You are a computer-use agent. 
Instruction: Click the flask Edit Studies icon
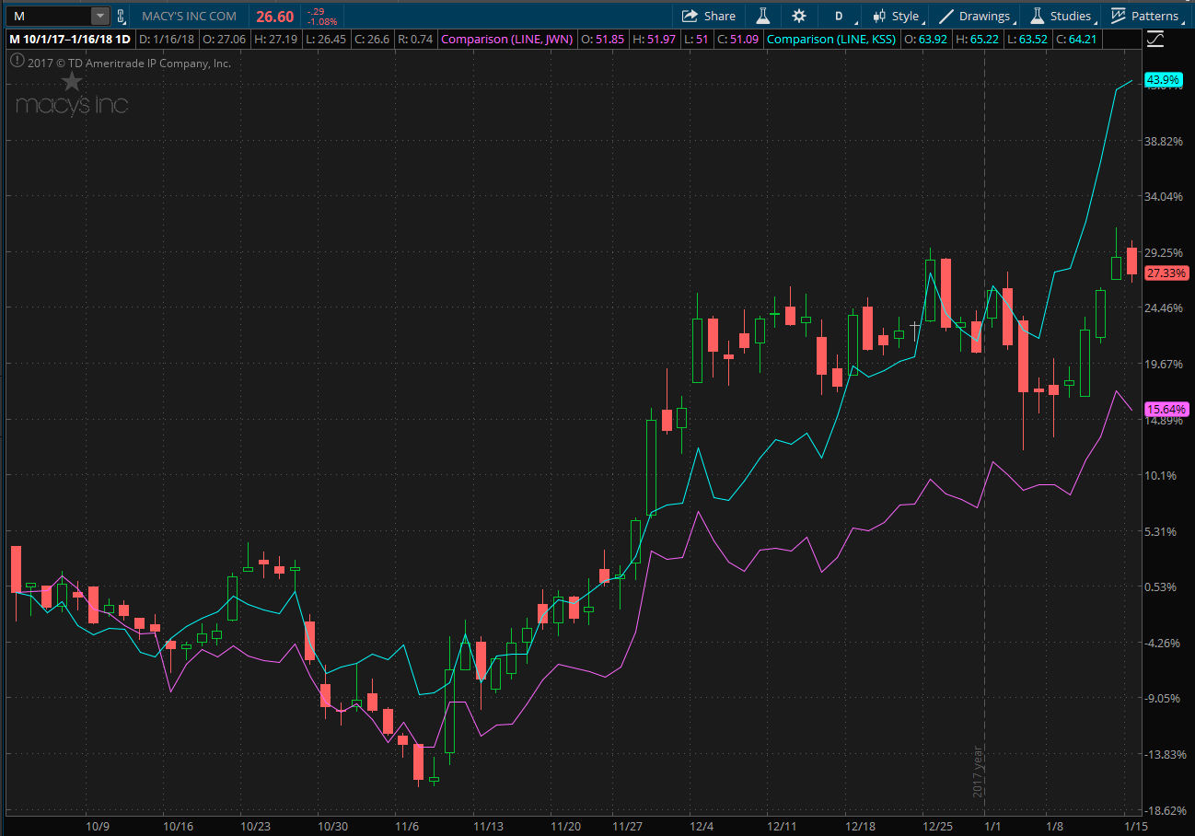tap(762, 16)
